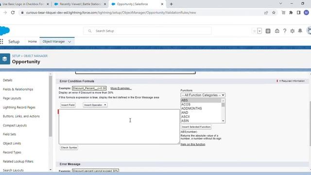Viewport: 311px width, 175px height.
Task: Open Page Layouts in the sidebar
Action: pos(12,98)
